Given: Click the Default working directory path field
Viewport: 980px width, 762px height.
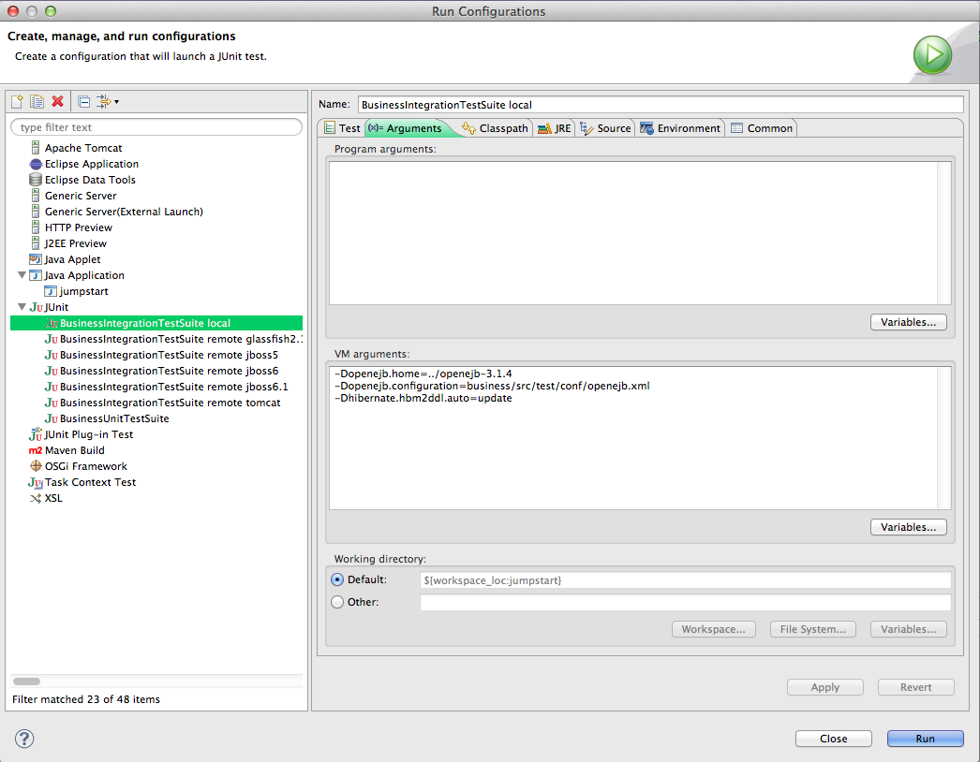Looking at the screenshot, I should tap(685, 580).
